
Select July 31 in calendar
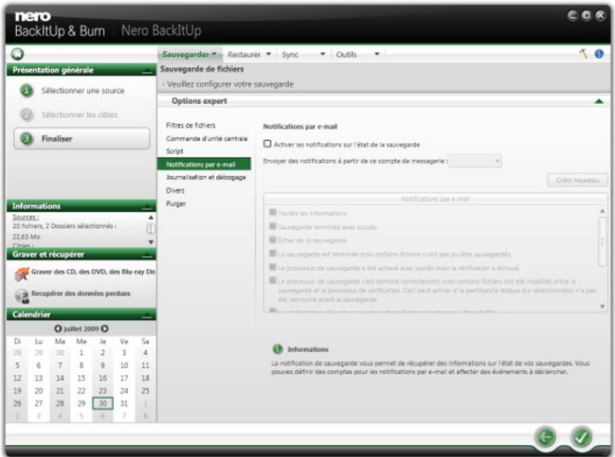pyautogui.click(x=124, y=403)
